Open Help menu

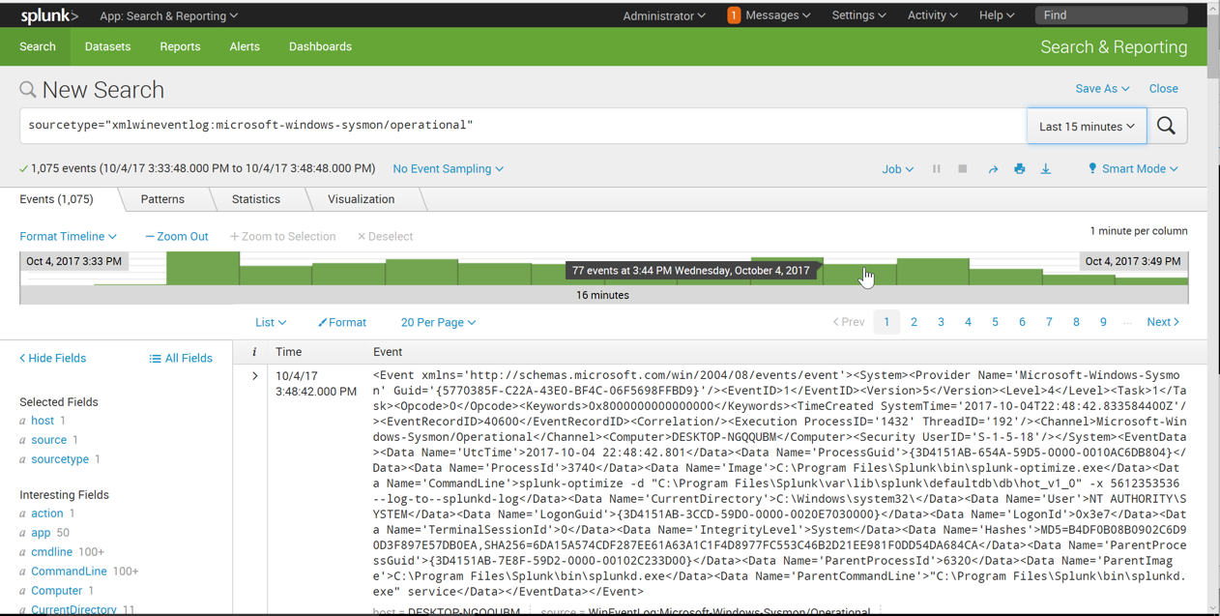997,15
